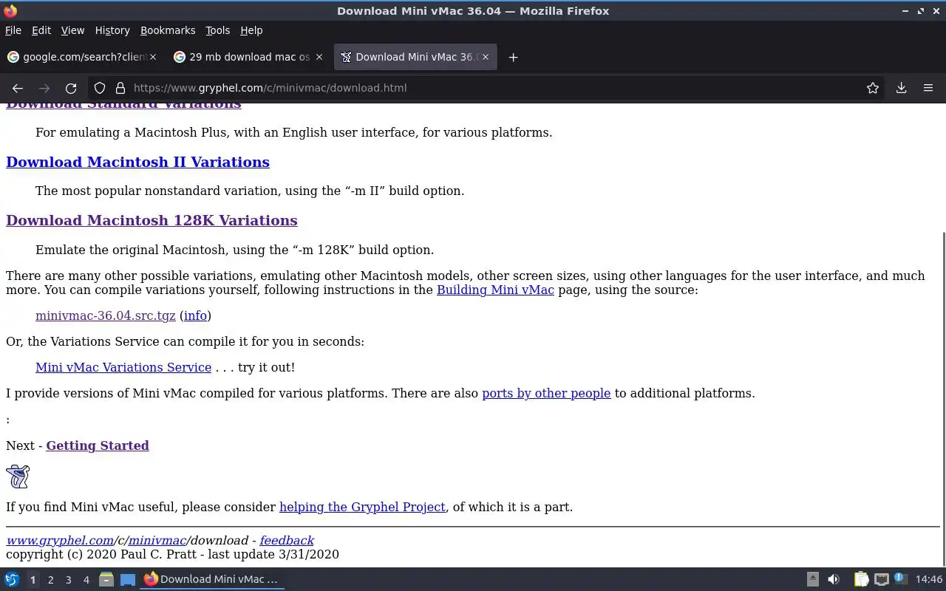Open the Tools menu
The height and width of the screenshot is (591, 946).
coord(217,30)
